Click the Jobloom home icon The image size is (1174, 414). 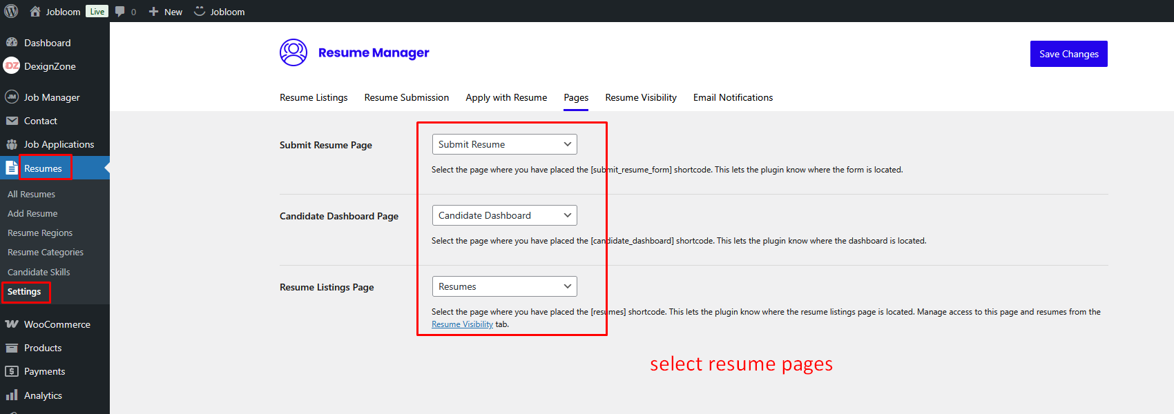(35, 12)
